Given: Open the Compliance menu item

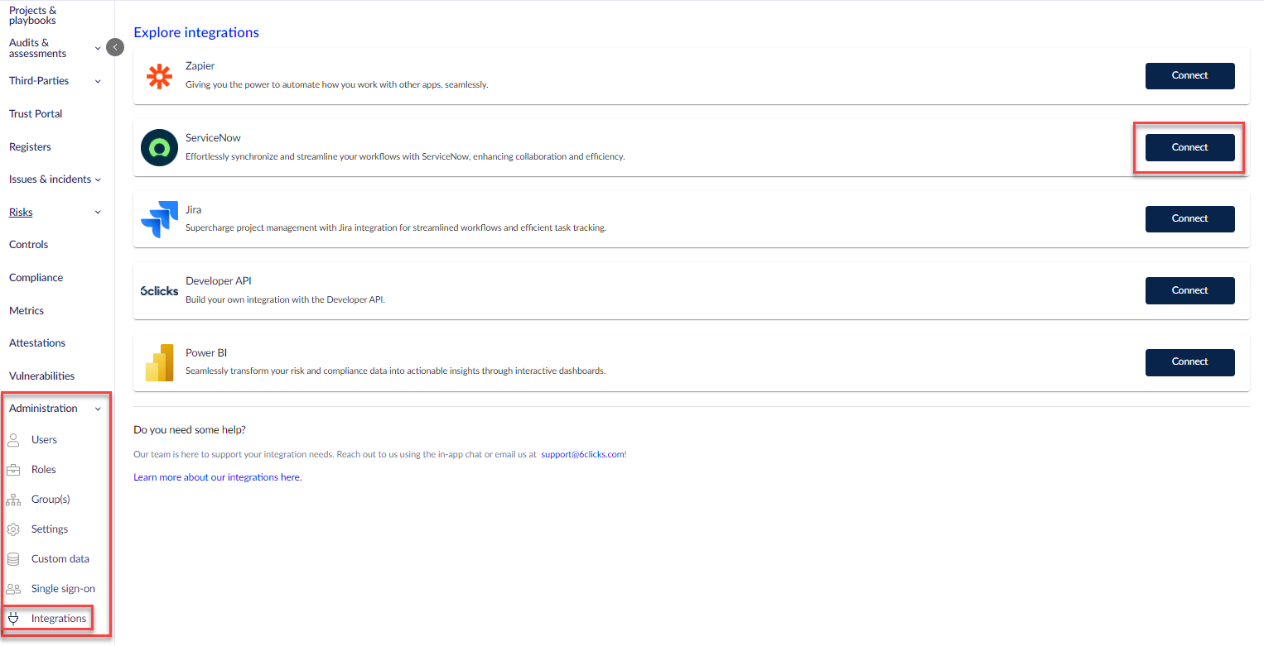Looking at the screenshot, I should click(x=36, y=278).
